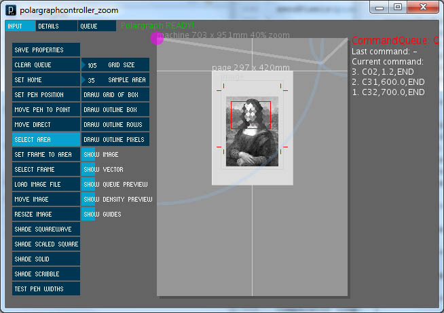Open the QUEUE tab
444x313 pixels.
tap(97, 26)
